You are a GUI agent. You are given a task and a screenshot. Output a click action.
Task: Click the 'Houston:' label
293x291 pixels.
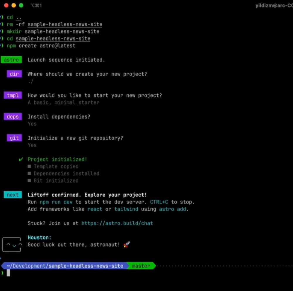(40, 238)
